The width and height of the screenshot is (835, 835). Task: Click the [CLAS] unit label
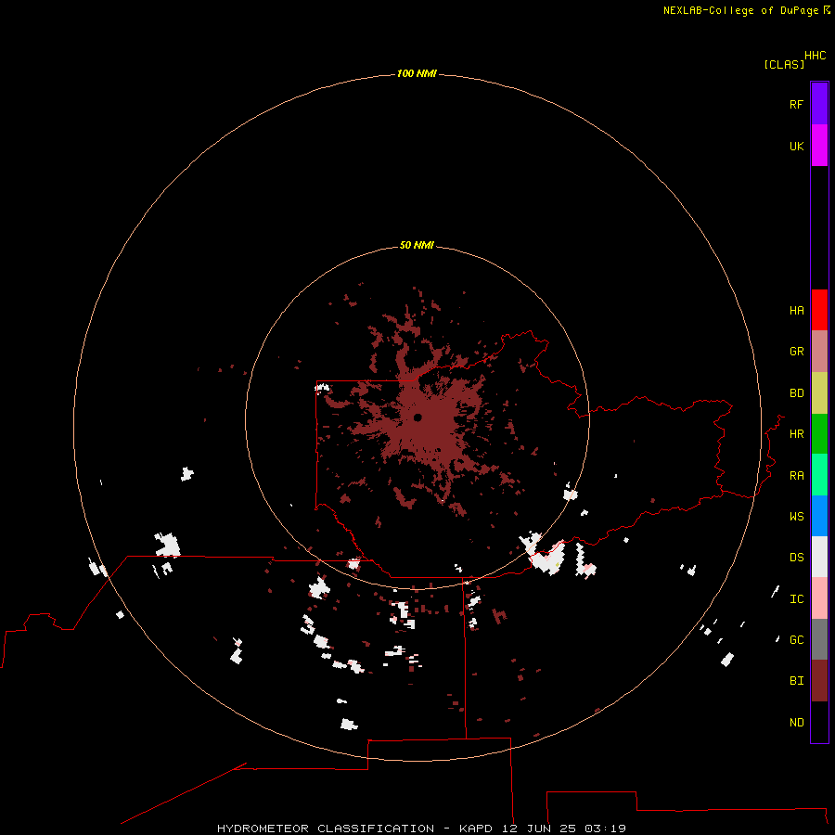(x=784, y=64)
